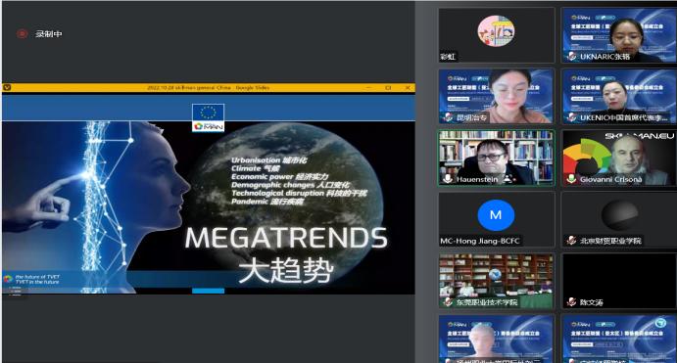Click the muted mic icon beside 昆明冶专
677x363 pixels.
coord(448,117)
